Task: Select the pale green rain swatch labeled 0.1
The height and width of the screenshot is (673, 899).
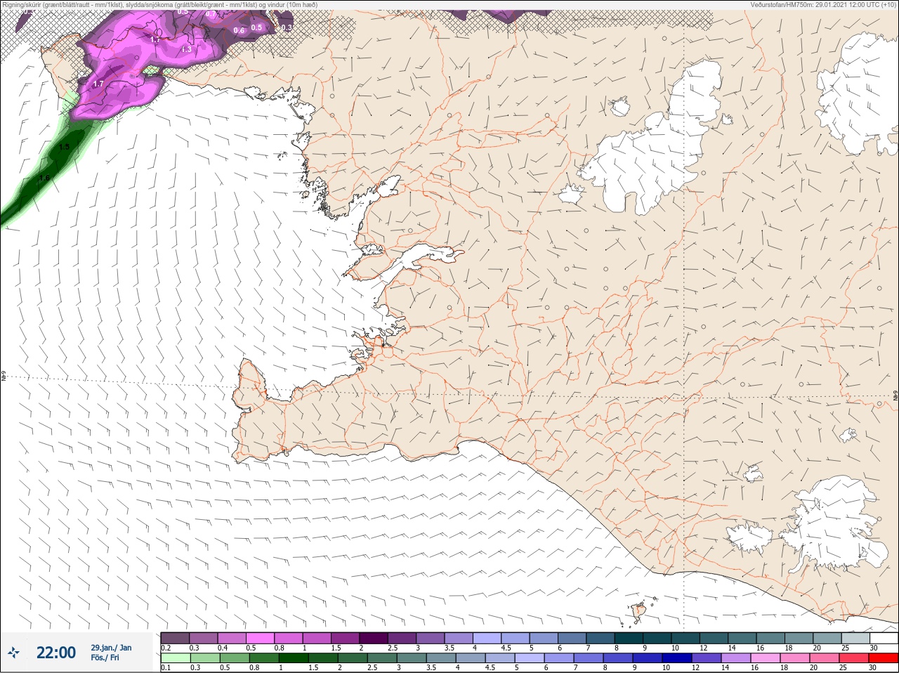Action: click(175, 658)
